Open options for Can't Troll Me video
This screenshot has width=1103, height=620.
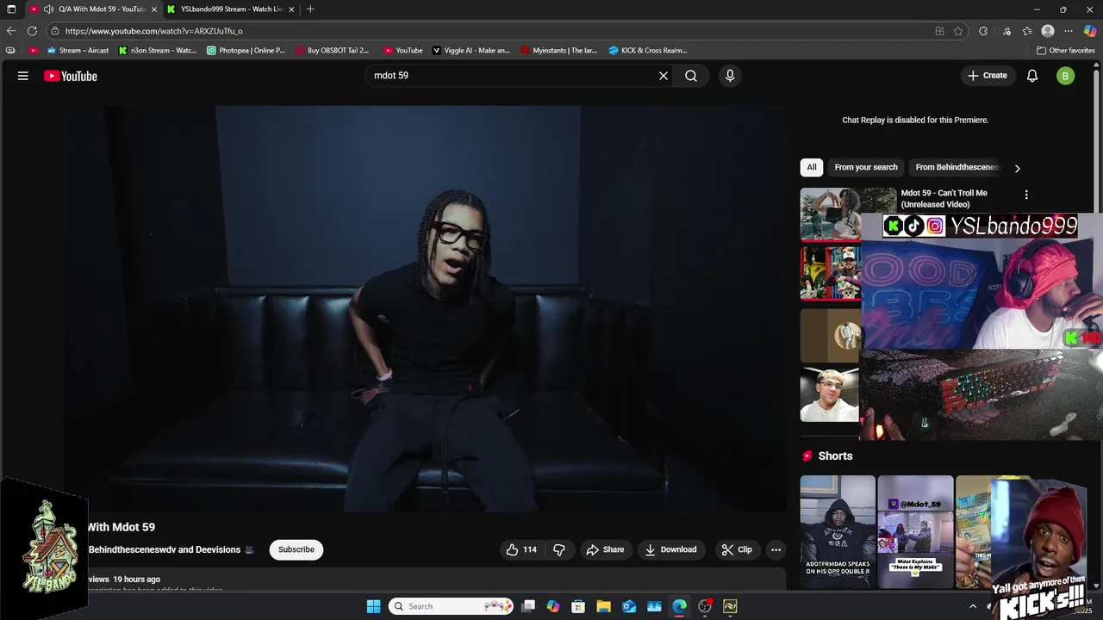point(1026,195)
